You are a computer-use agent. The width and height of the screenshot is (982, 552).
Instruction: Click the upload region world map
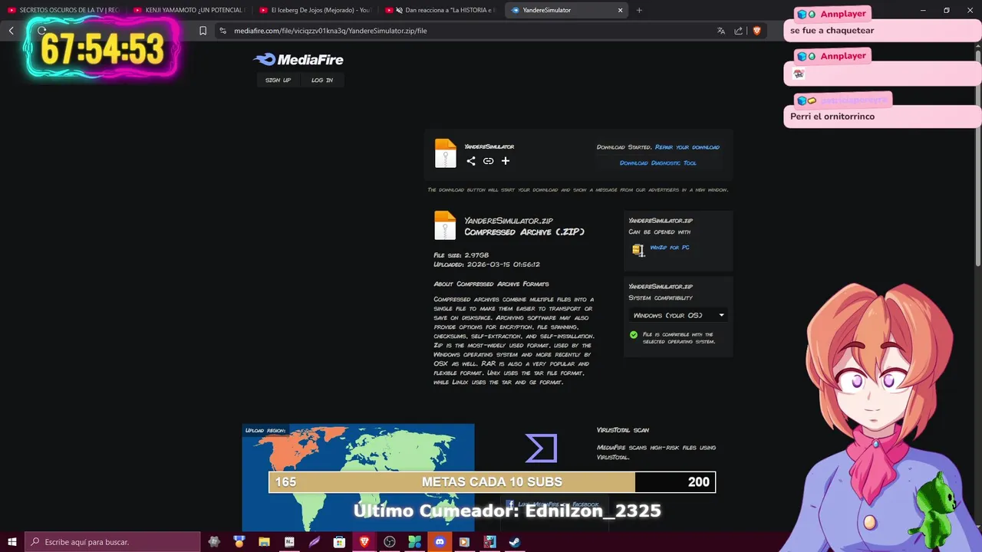point(358,478)
